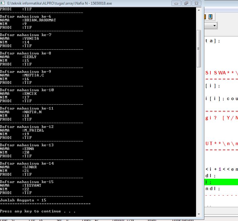The image size is (238, 221).
Task: Click the name 'TESYANT' in console
Action: [x=33, y=185]
